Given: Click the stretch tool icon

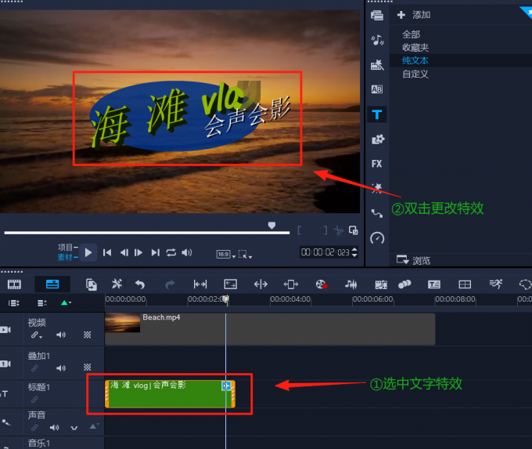Looking at the screenshot, I should (x=261, y=284).
